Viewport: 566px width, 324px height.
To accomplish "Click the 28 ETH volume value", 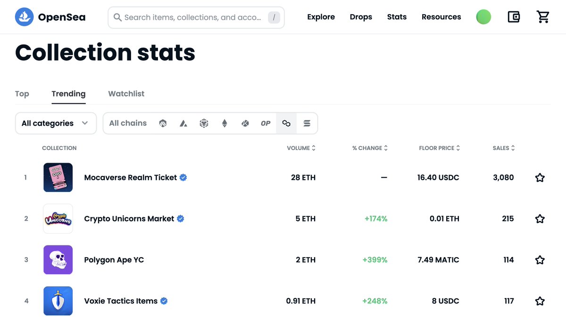I will pos(303,177).
